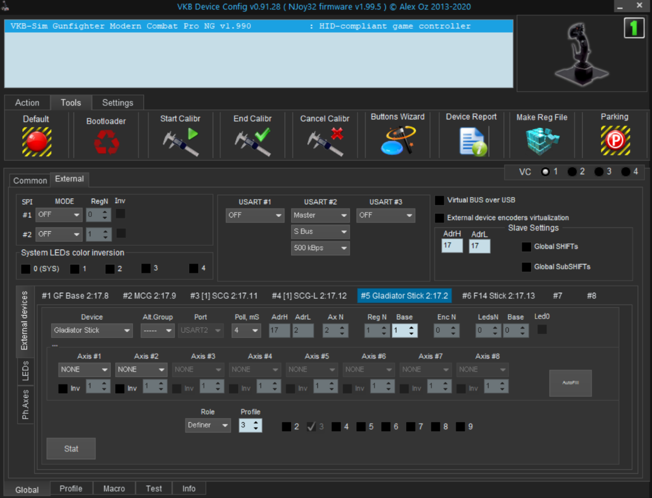Toggle profile checkbox 2
This screenshot has width=652, height=498.
287,427
